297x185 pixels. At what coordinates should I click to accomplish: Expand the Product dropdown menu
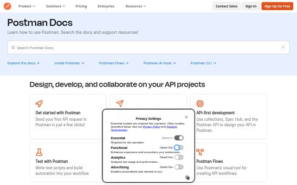click(x=27, y=6)
